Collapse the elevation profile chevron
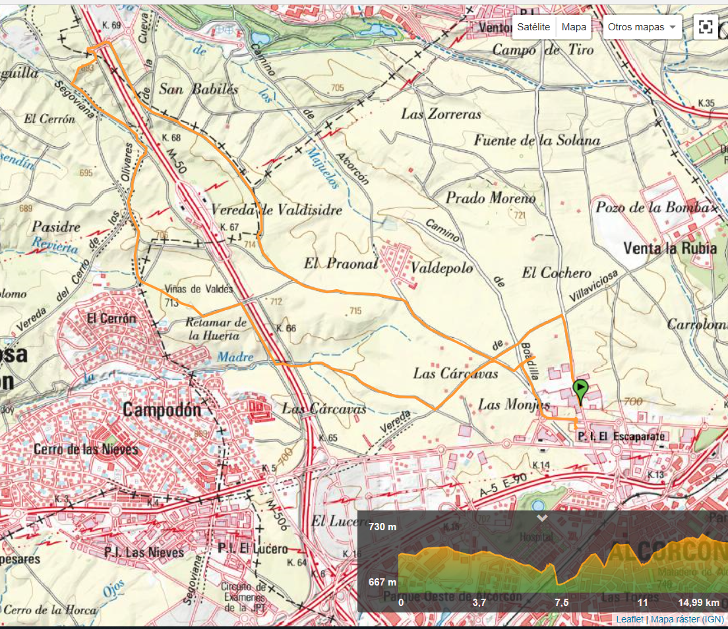 click(542, 518)
